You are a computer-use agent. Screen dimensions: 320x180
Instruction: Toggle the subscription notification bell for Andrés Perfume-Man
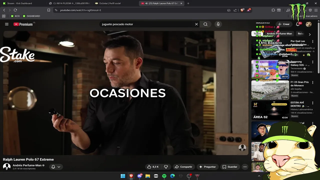[53, 167]
